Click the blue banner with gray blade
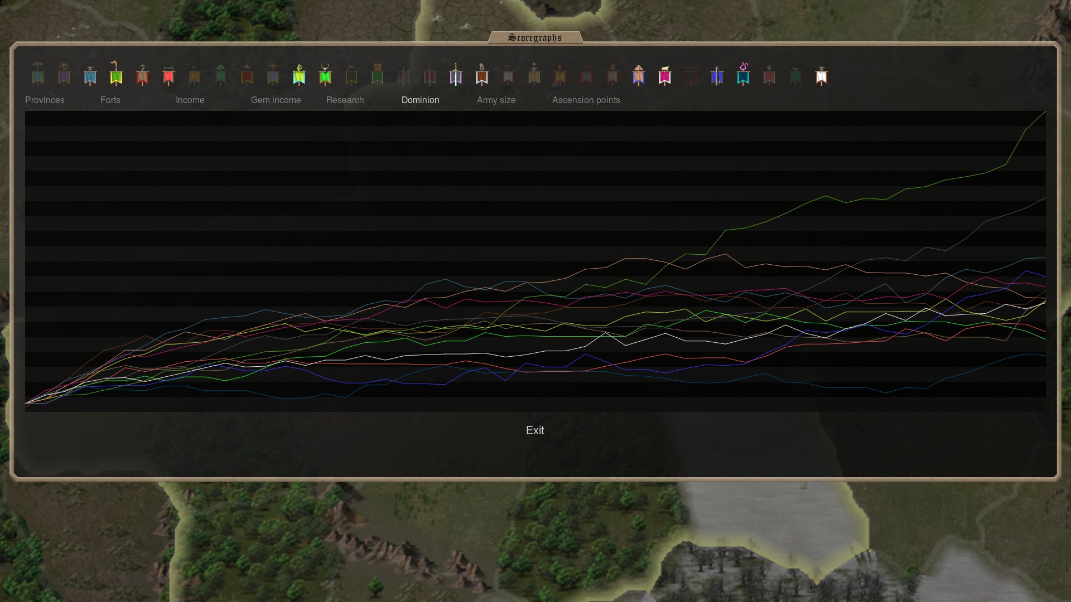This screenshot has height=602, width=1071. point(717,75)
